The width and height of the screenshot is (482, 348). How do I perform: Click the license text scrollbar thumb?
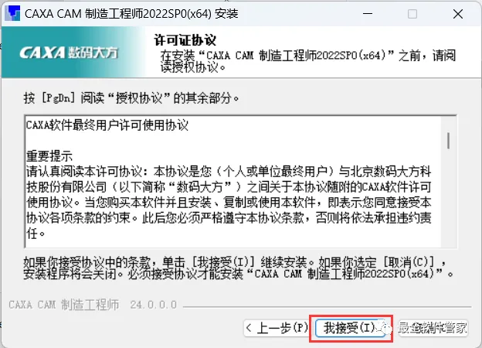point(449,140)
